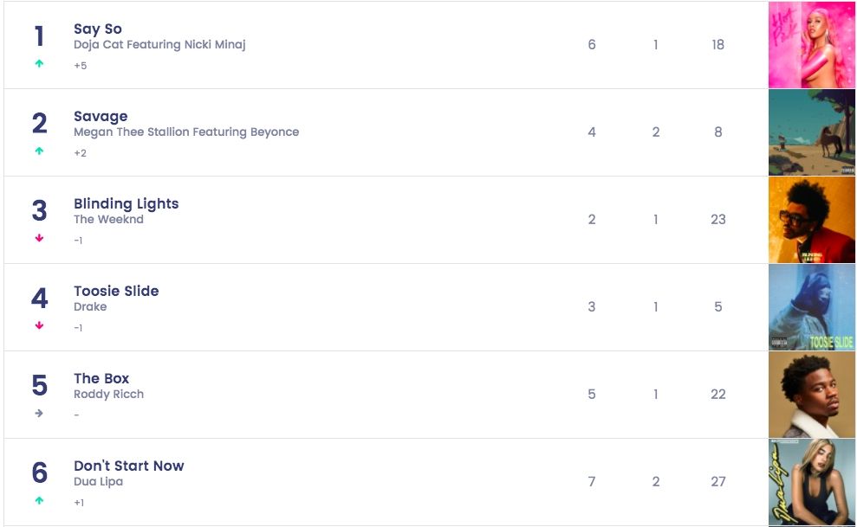Click the Savage song title
The image size is (857, 527).
pyautogui.click(x=101, y=117)
